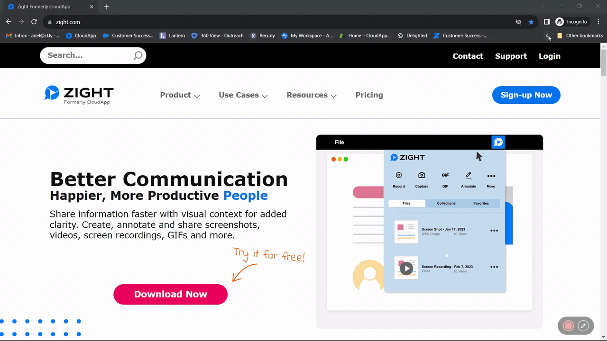
Task: Open the first Customer Success Salesforce bookmark
Action: [128, 36]
